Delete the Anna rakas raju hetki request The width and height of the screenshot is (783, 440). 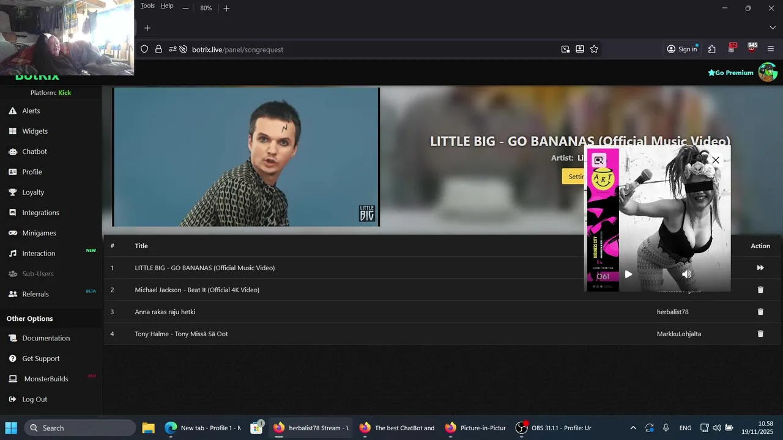tap(760, 312)
